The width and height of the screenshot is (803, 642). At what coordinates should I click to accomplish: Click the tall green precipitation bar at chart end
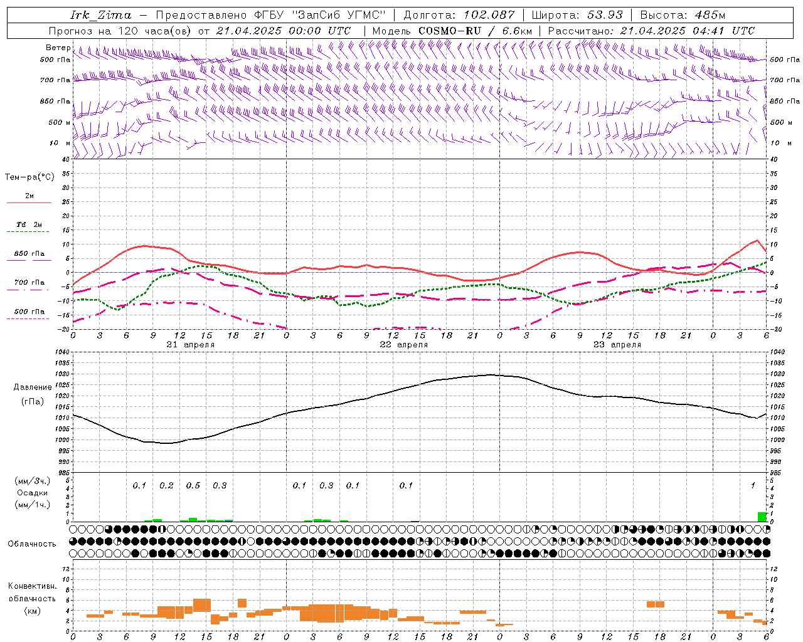762,517
